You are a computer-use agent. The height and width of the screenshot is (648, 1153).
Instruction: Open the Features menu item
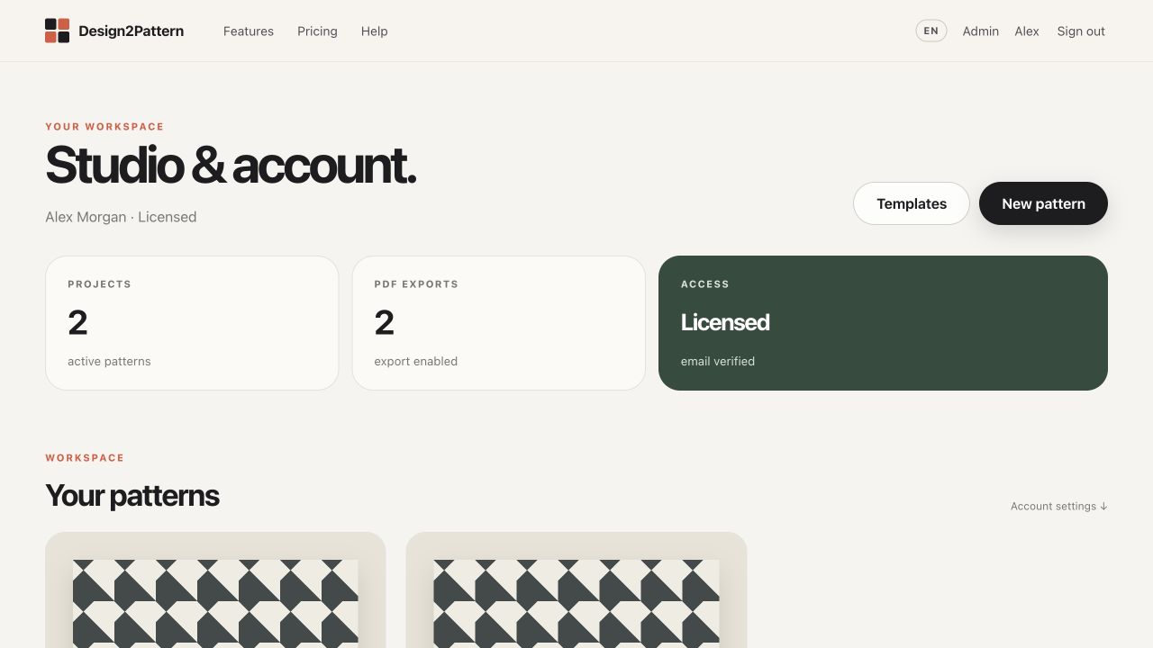click(249, 31)
